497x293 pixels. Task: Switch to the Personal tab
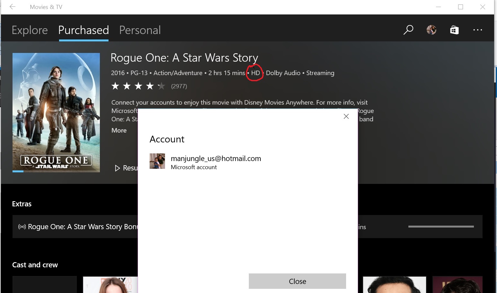point(140,30)
